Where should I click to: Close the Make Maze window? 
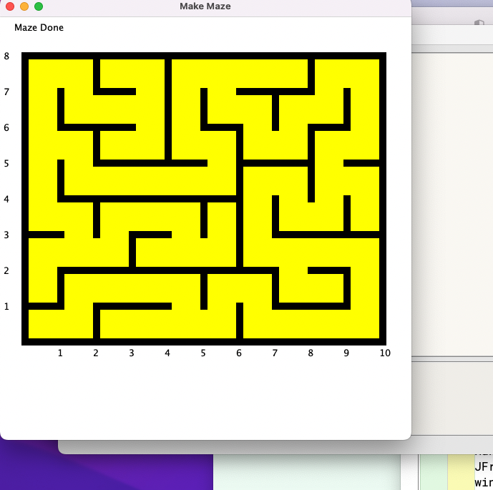point(10,6)
